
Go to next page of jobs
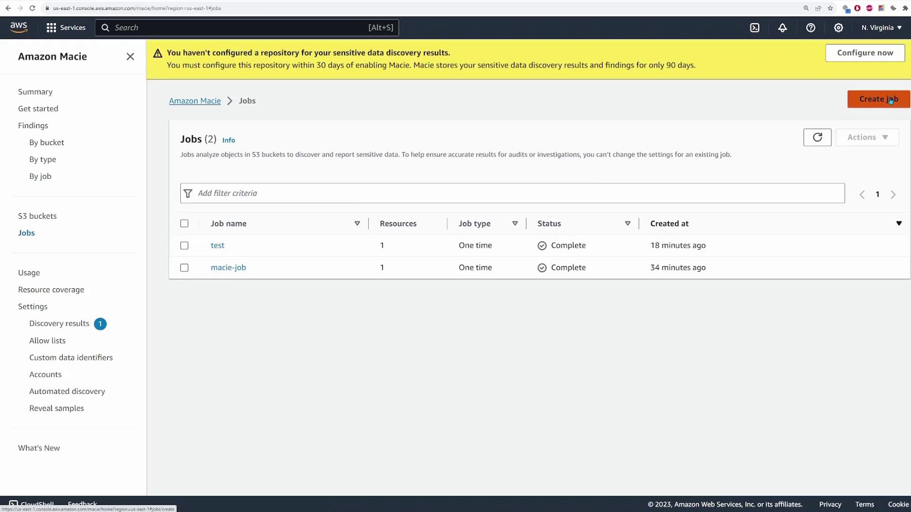pos(893,195)
